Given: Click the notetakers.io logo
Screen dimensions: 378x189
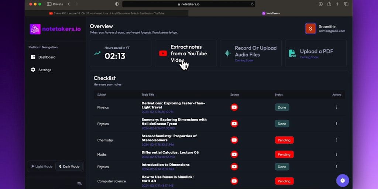Looking at the screenshot, I should tap(55, 29).
